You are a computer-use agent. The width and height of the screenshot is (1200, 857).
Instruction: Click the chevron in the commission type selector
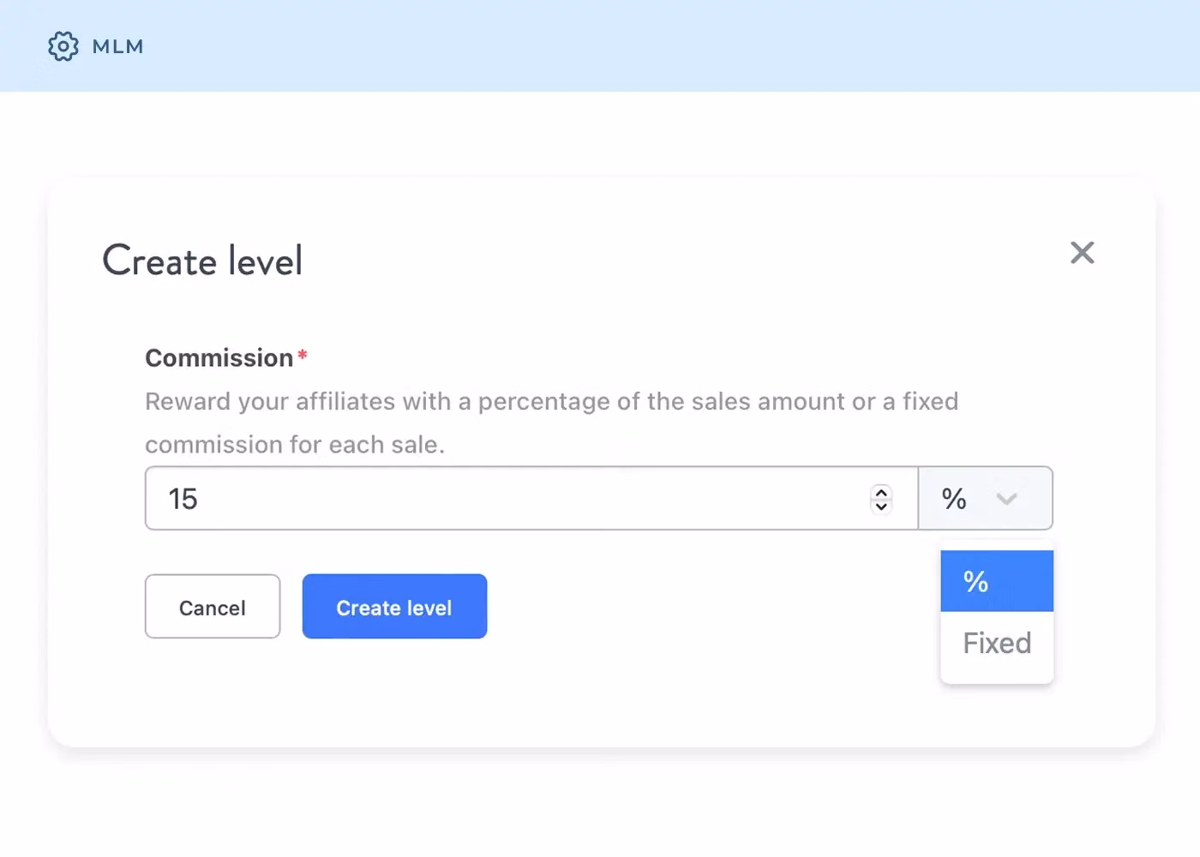[1006, 499]
